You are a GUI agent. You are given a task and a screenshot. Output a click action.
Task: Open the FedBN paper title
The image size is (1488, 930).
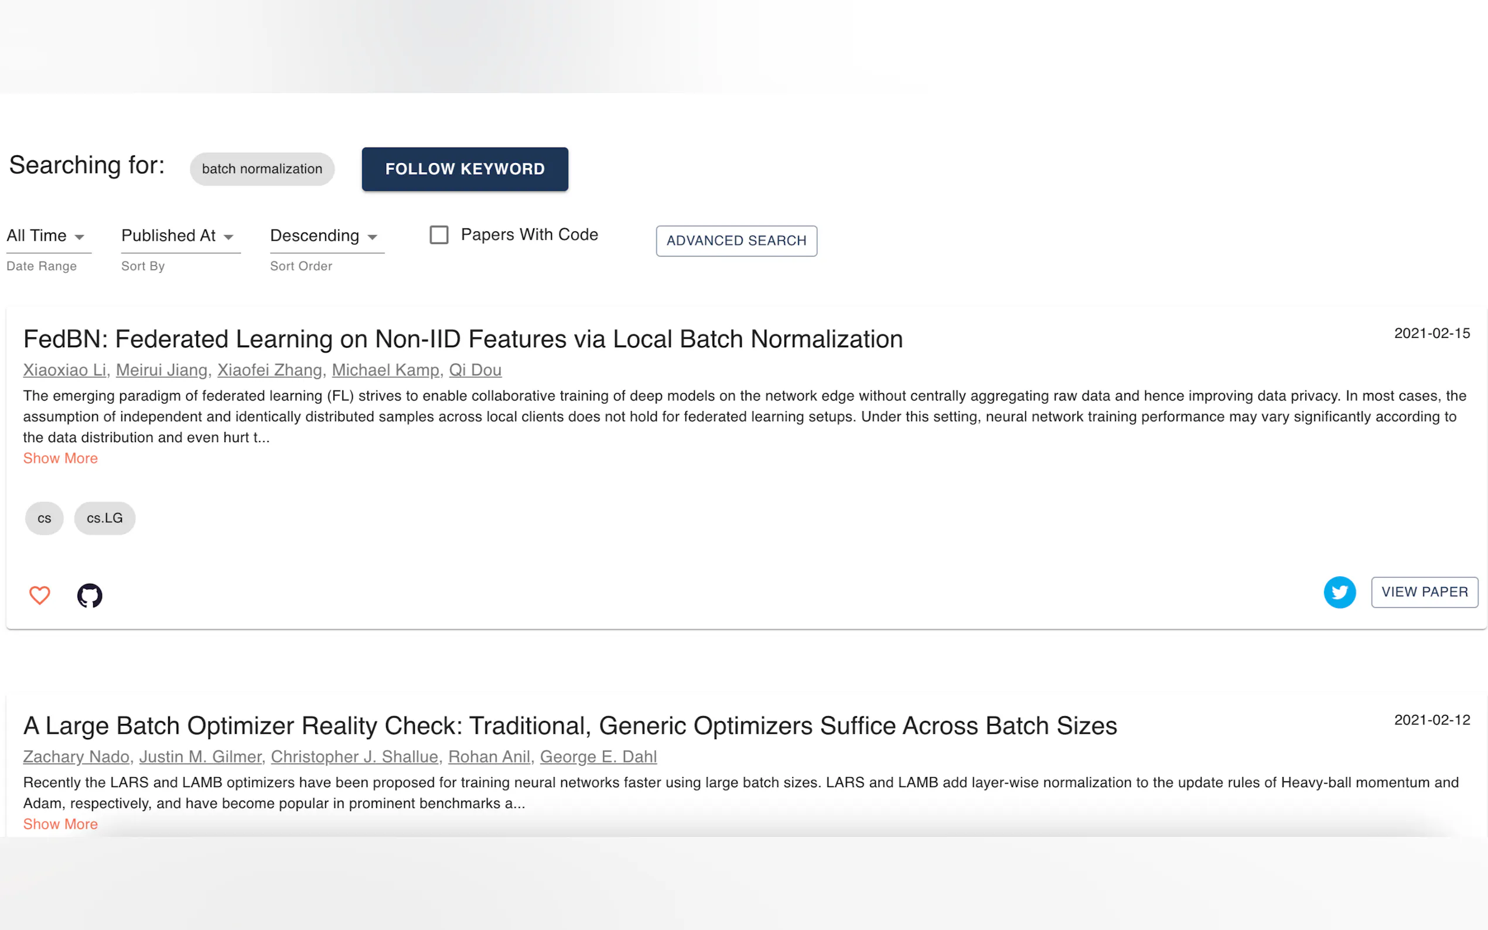coord(463,339)
